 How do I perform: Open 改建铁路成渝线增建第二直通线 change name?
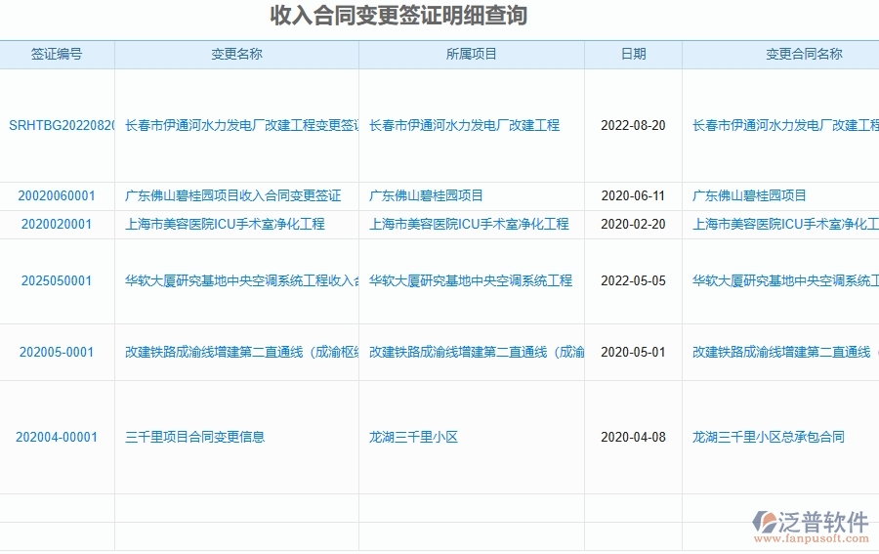click(241, 352)
